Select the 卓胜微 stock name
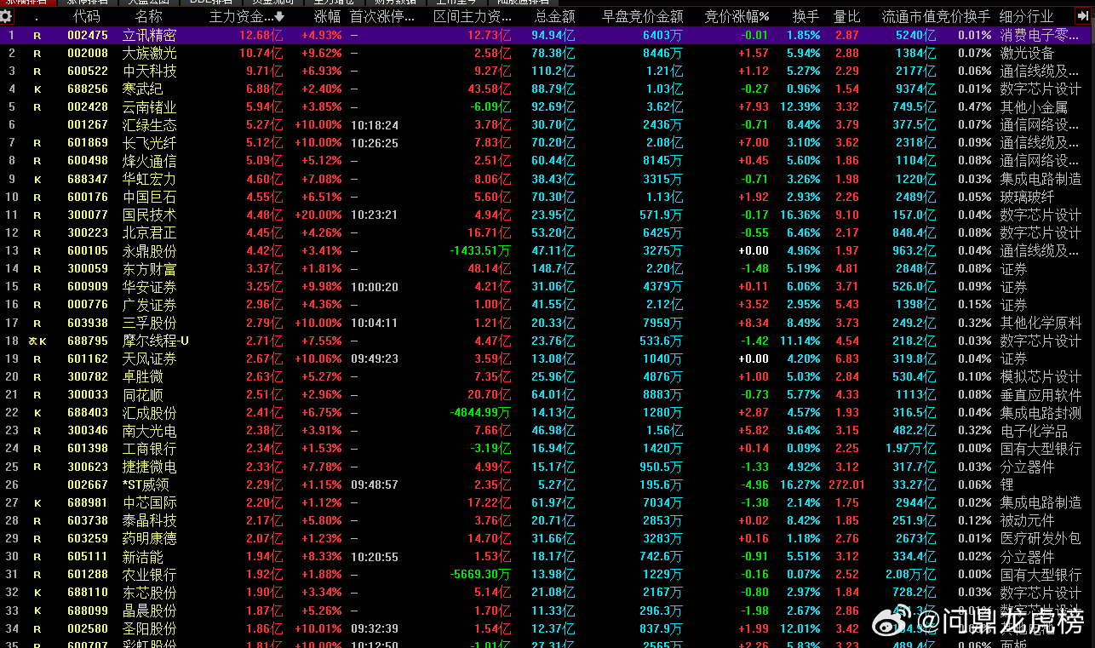 tap(143, 377)
